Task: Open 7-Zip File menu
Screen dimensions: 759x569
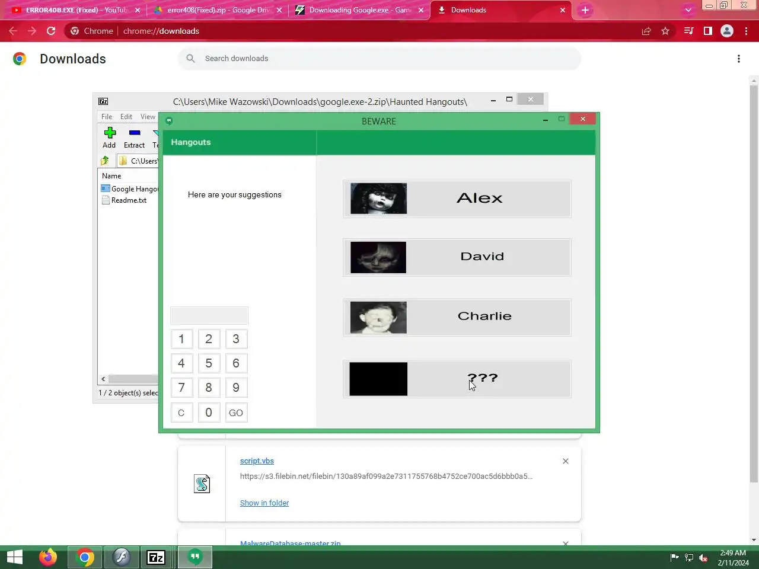Action: tap(107, 117)
